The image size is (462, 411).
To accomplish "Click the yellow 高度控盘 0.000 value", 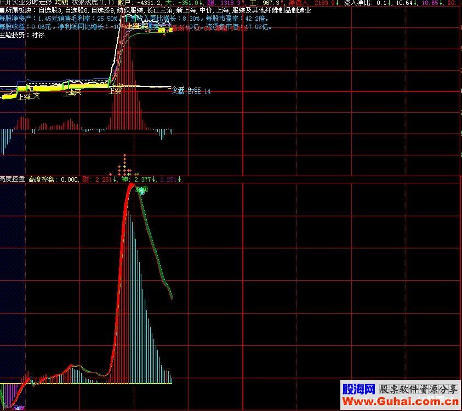I will click(x=53, y=180).
